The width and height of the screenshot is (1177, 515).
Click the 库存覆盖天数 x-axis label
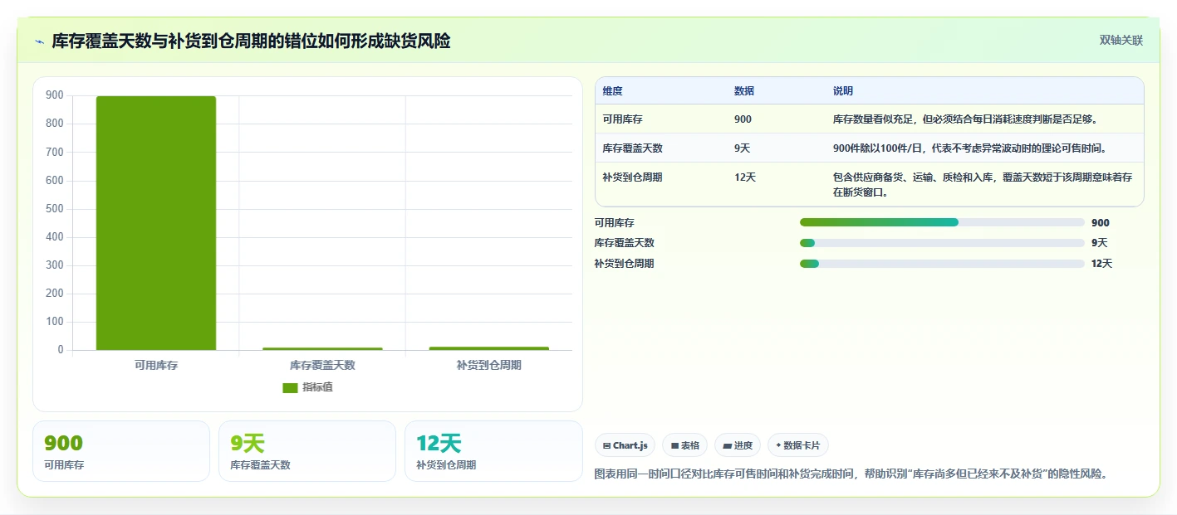[x=322, y=365]
